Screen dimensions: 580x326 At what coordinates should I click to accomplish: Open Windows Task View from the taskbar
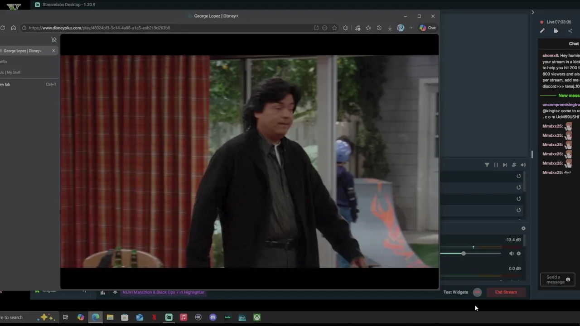point(65,317)
